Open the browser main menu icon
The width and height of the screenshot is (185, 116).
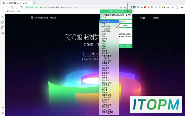[182, 7]
